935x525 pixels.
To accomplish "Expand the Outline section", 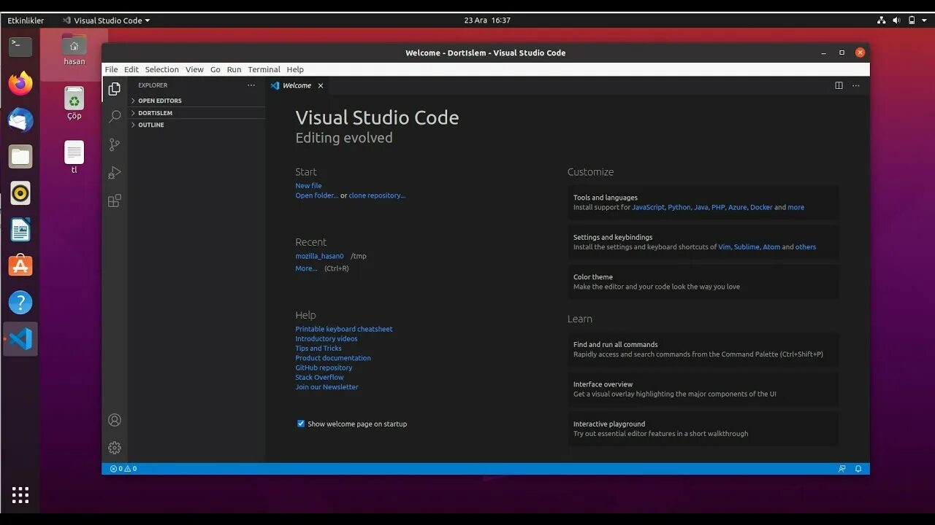I will pos(197,125).
